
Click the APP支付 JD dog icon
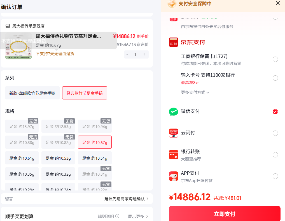pyautogui.click(x=173, y=176)
